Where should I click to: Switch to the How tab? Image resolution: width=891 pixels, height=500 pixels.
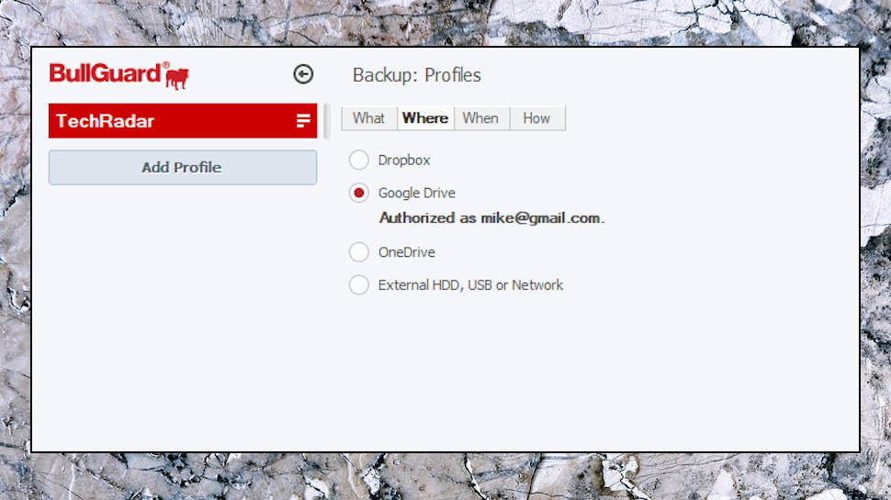tap(537, 118)
